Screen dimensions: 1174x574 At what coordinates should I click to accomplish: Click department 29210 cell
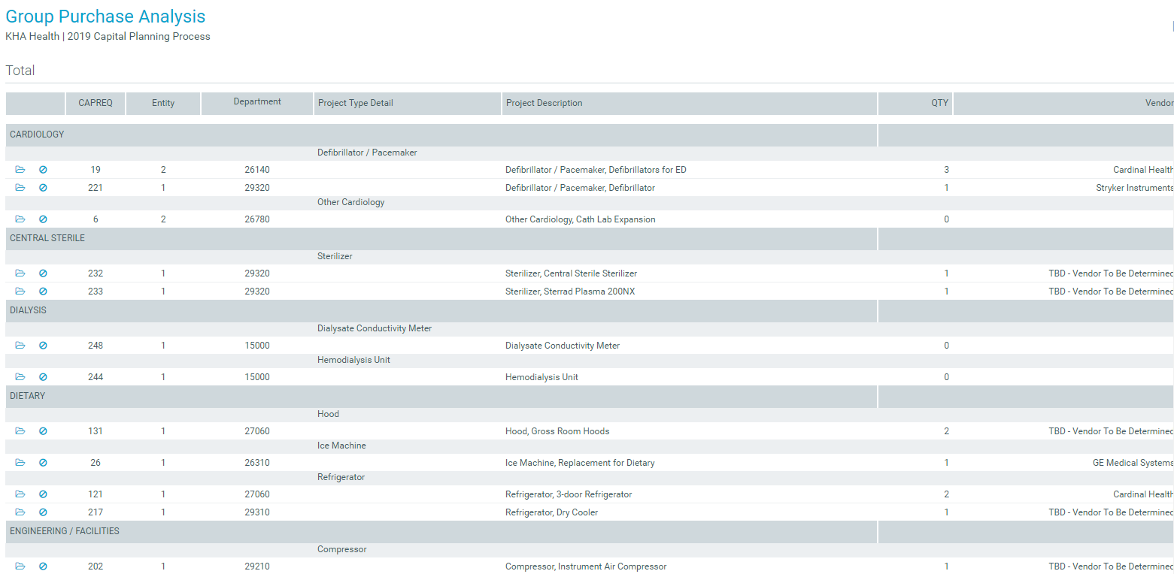point(257,566)
